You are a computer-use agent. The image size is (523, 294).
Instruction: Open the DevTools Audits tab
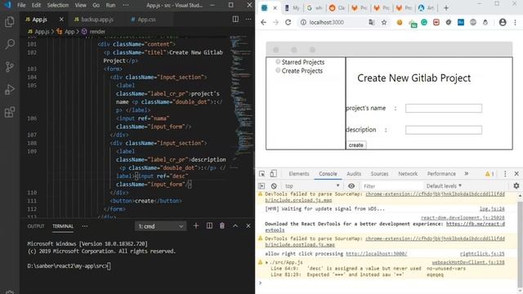(x=354, y=174)
